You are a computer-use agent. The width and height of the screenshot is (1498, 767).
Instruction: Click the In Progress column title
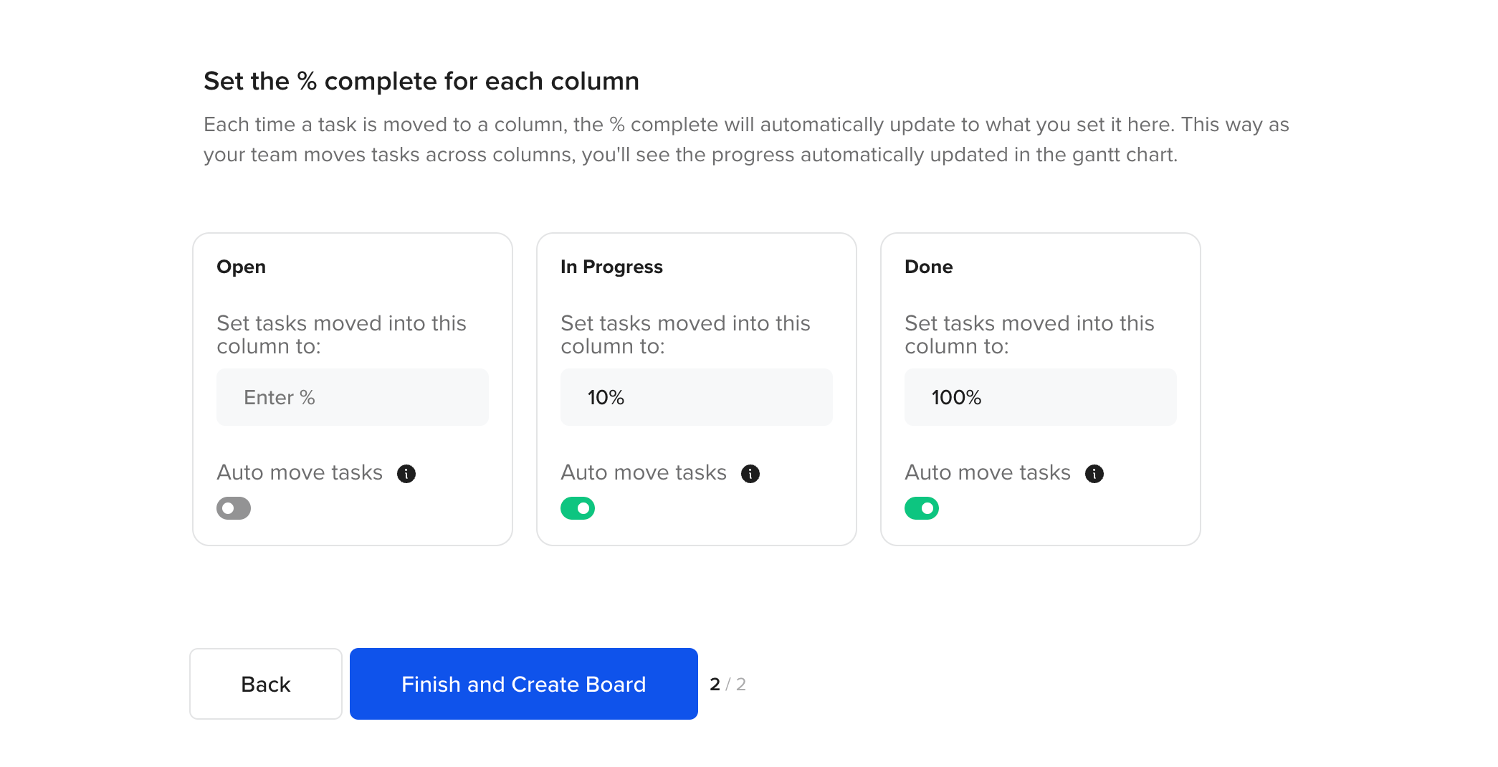pos(611,267)
